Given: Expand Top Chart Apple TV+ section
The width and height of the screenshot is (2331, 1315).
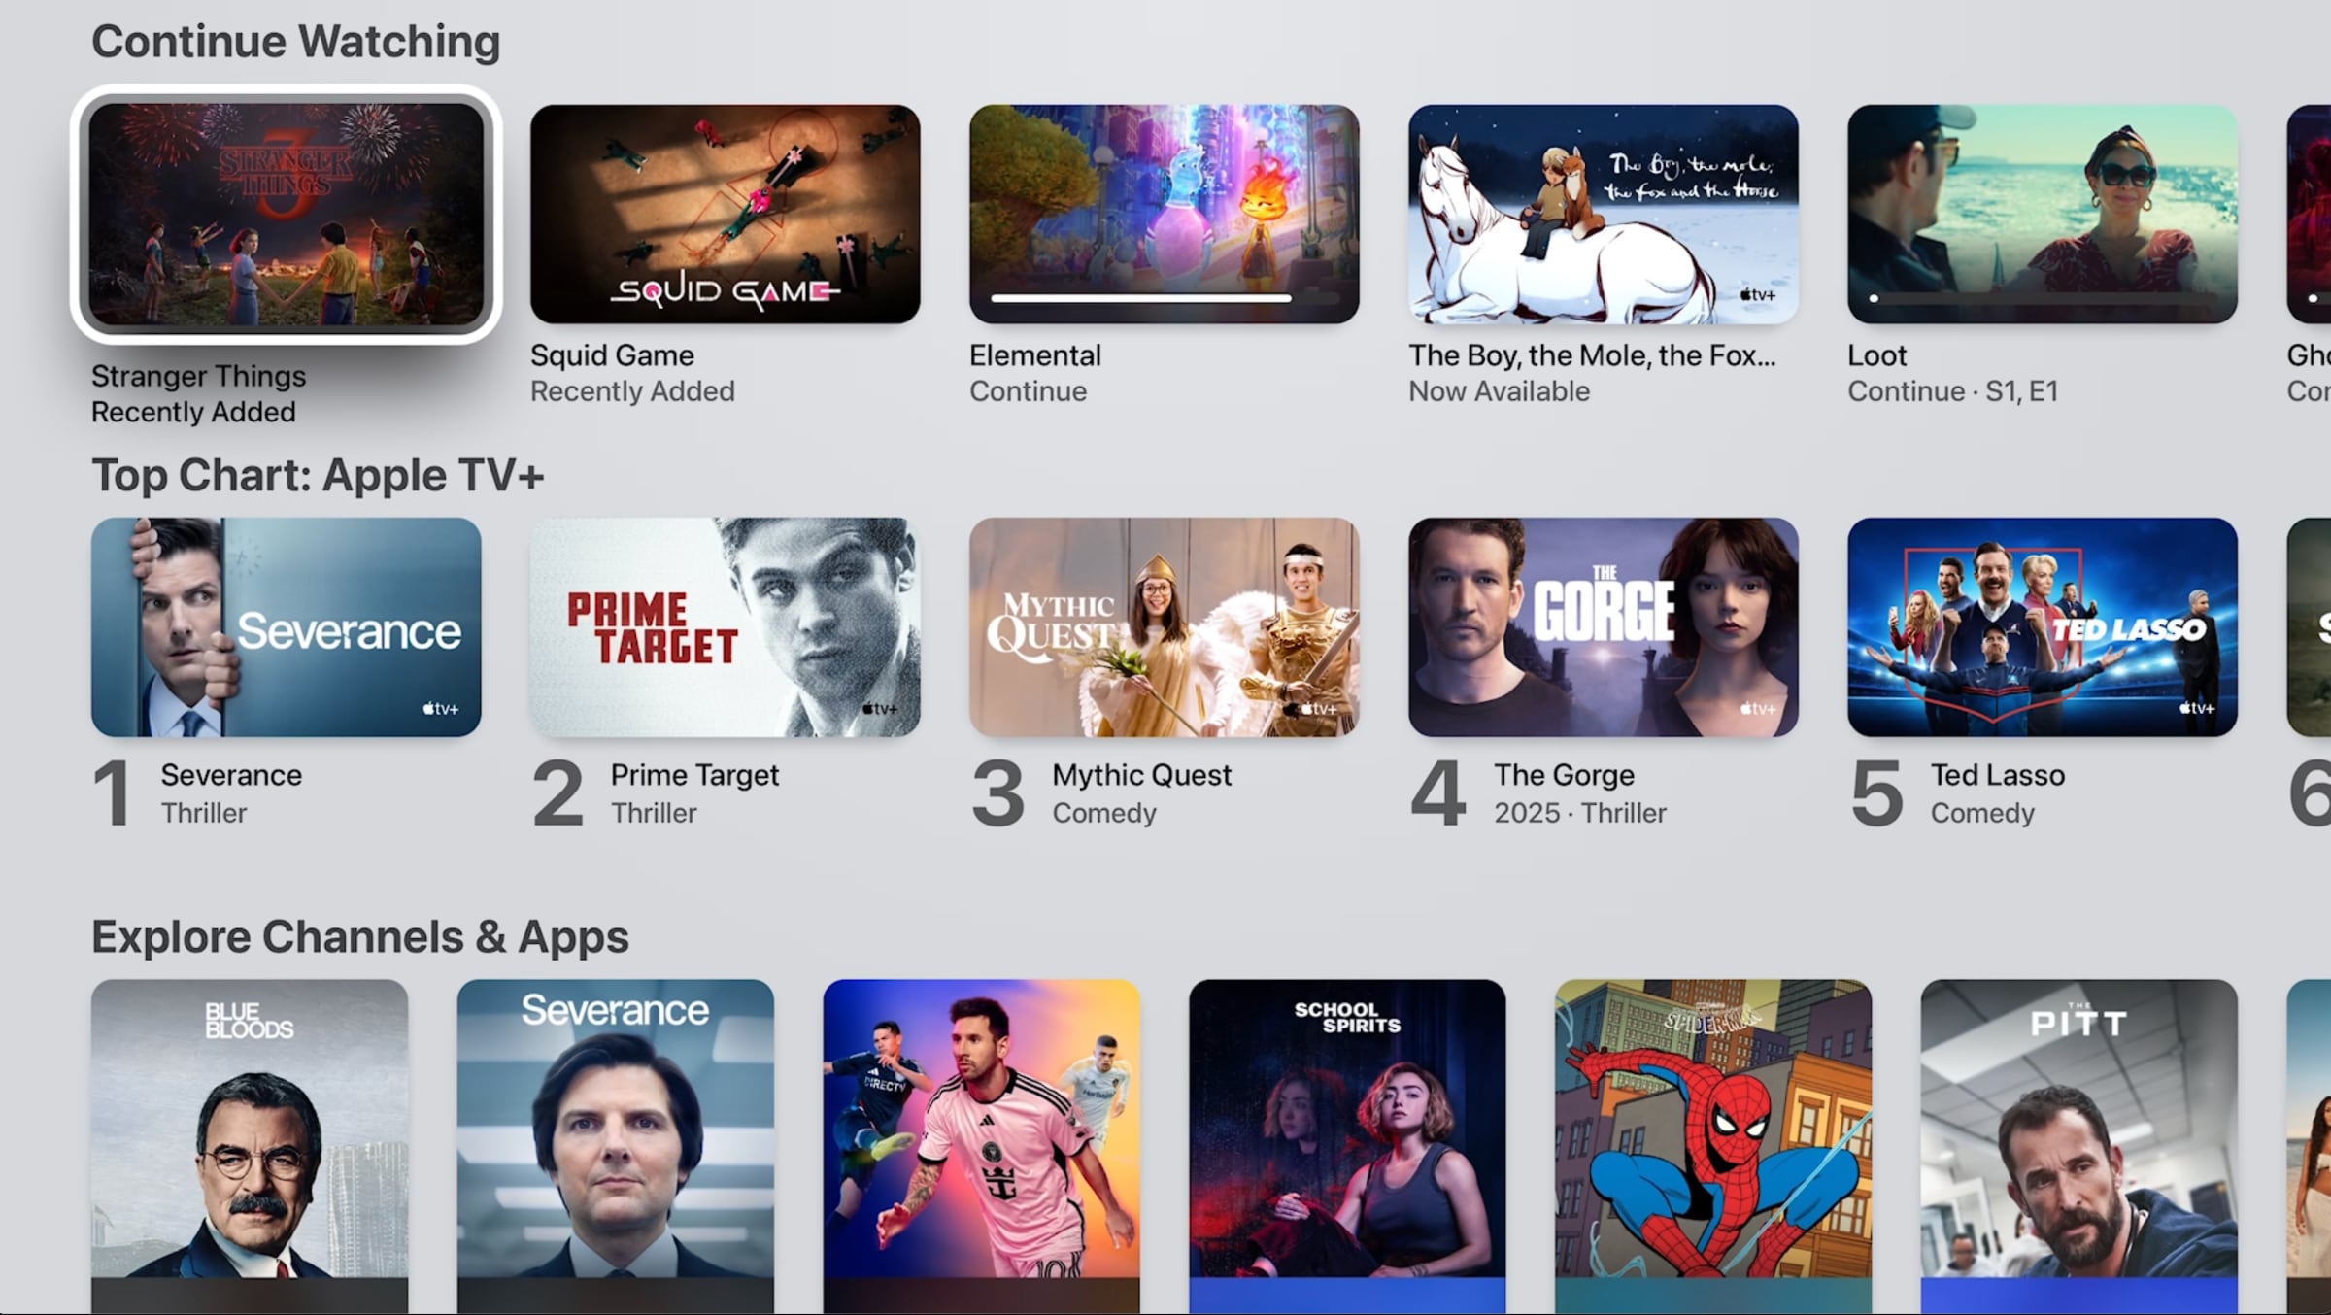Looking at the screenshot, I should point(319,474).
